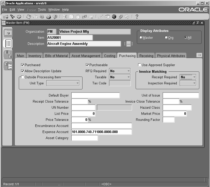
Task: Open the Show Navigator toolbar icon
Action: tap(19, 17)
